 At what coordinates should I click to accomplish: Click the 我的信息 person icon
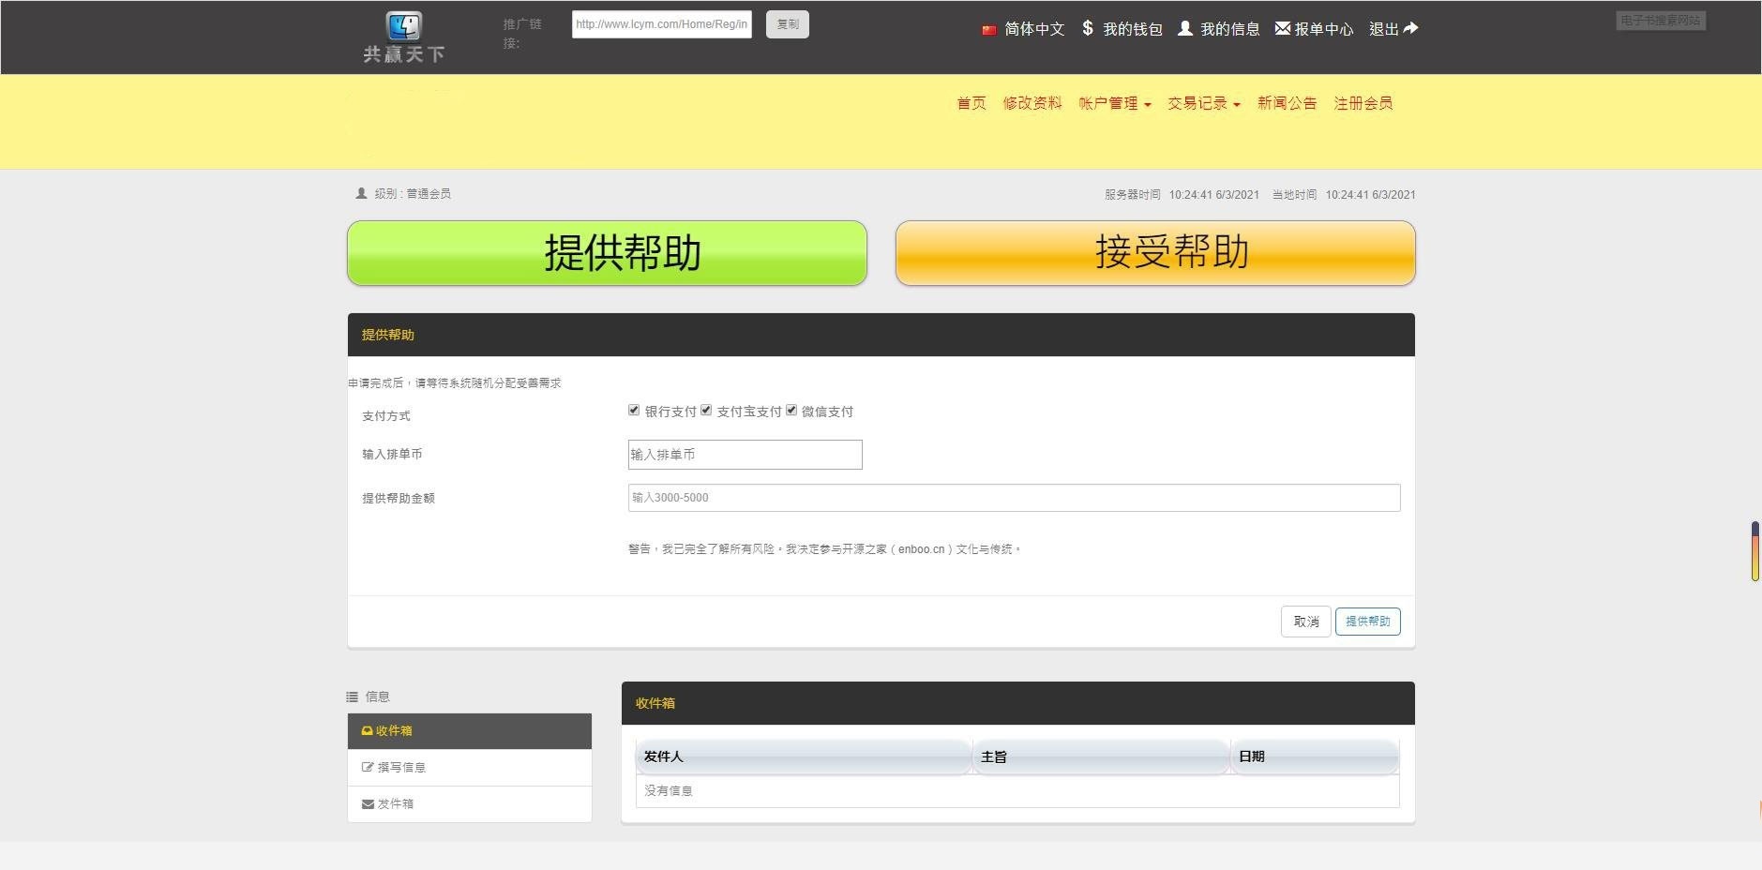point(1187,28)
